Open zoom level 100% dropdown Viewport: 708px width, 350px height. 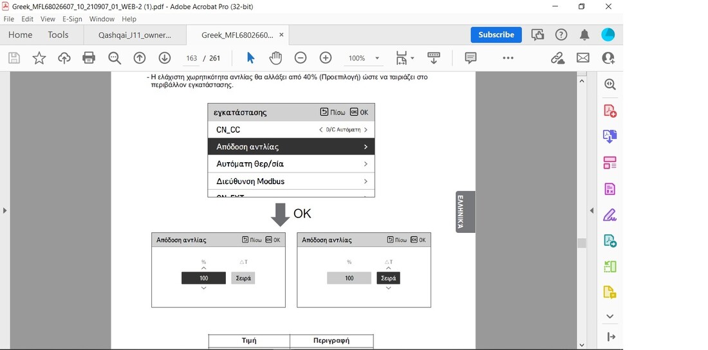click(x=377, y=58)
